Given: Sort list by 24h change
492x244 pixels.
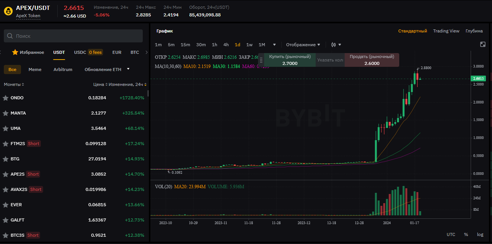Looking at the screenshot, I should click(128, 84).
